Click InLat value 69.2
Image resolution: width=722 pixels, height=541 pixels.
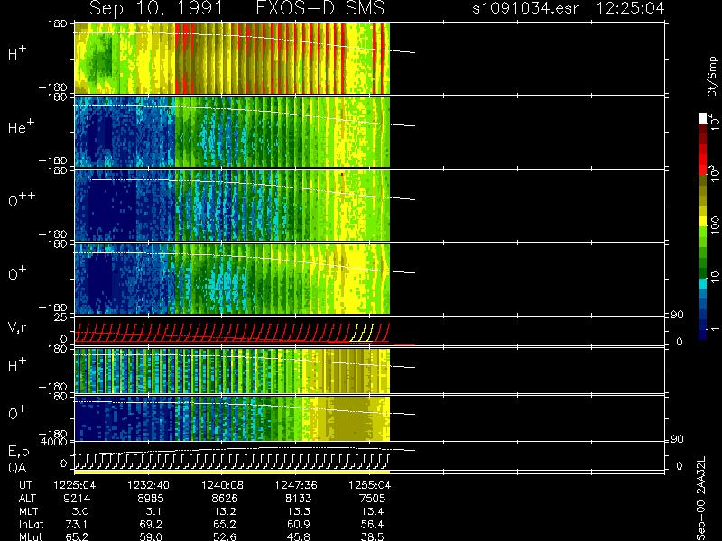tap(152, 524)
